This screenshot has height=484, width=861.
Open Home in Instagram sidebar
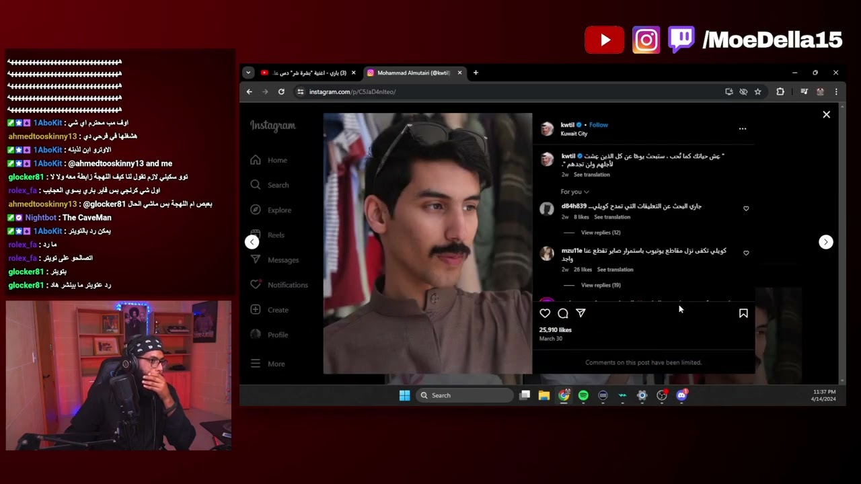click(x=269, y=160)
